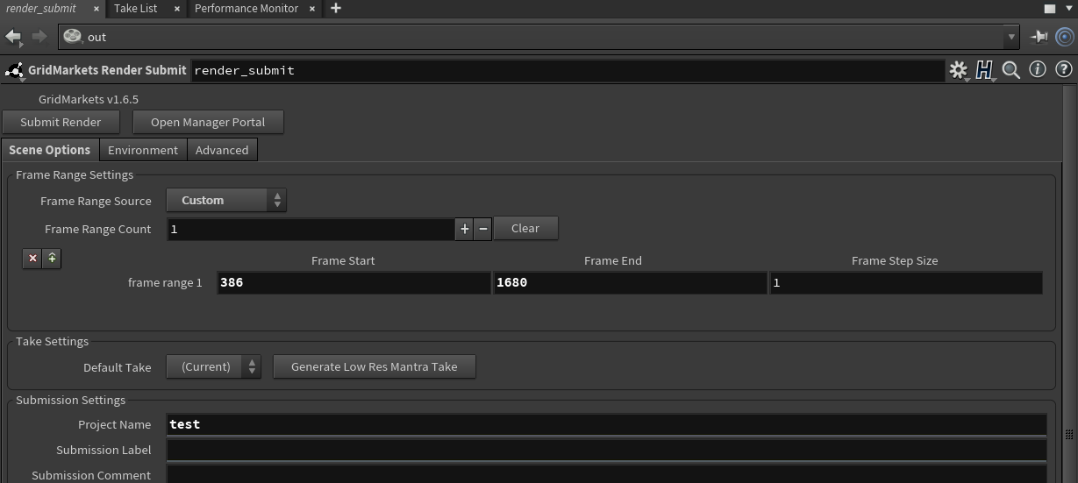
Task: Open the Advanced tab
Action: [222, 150]
